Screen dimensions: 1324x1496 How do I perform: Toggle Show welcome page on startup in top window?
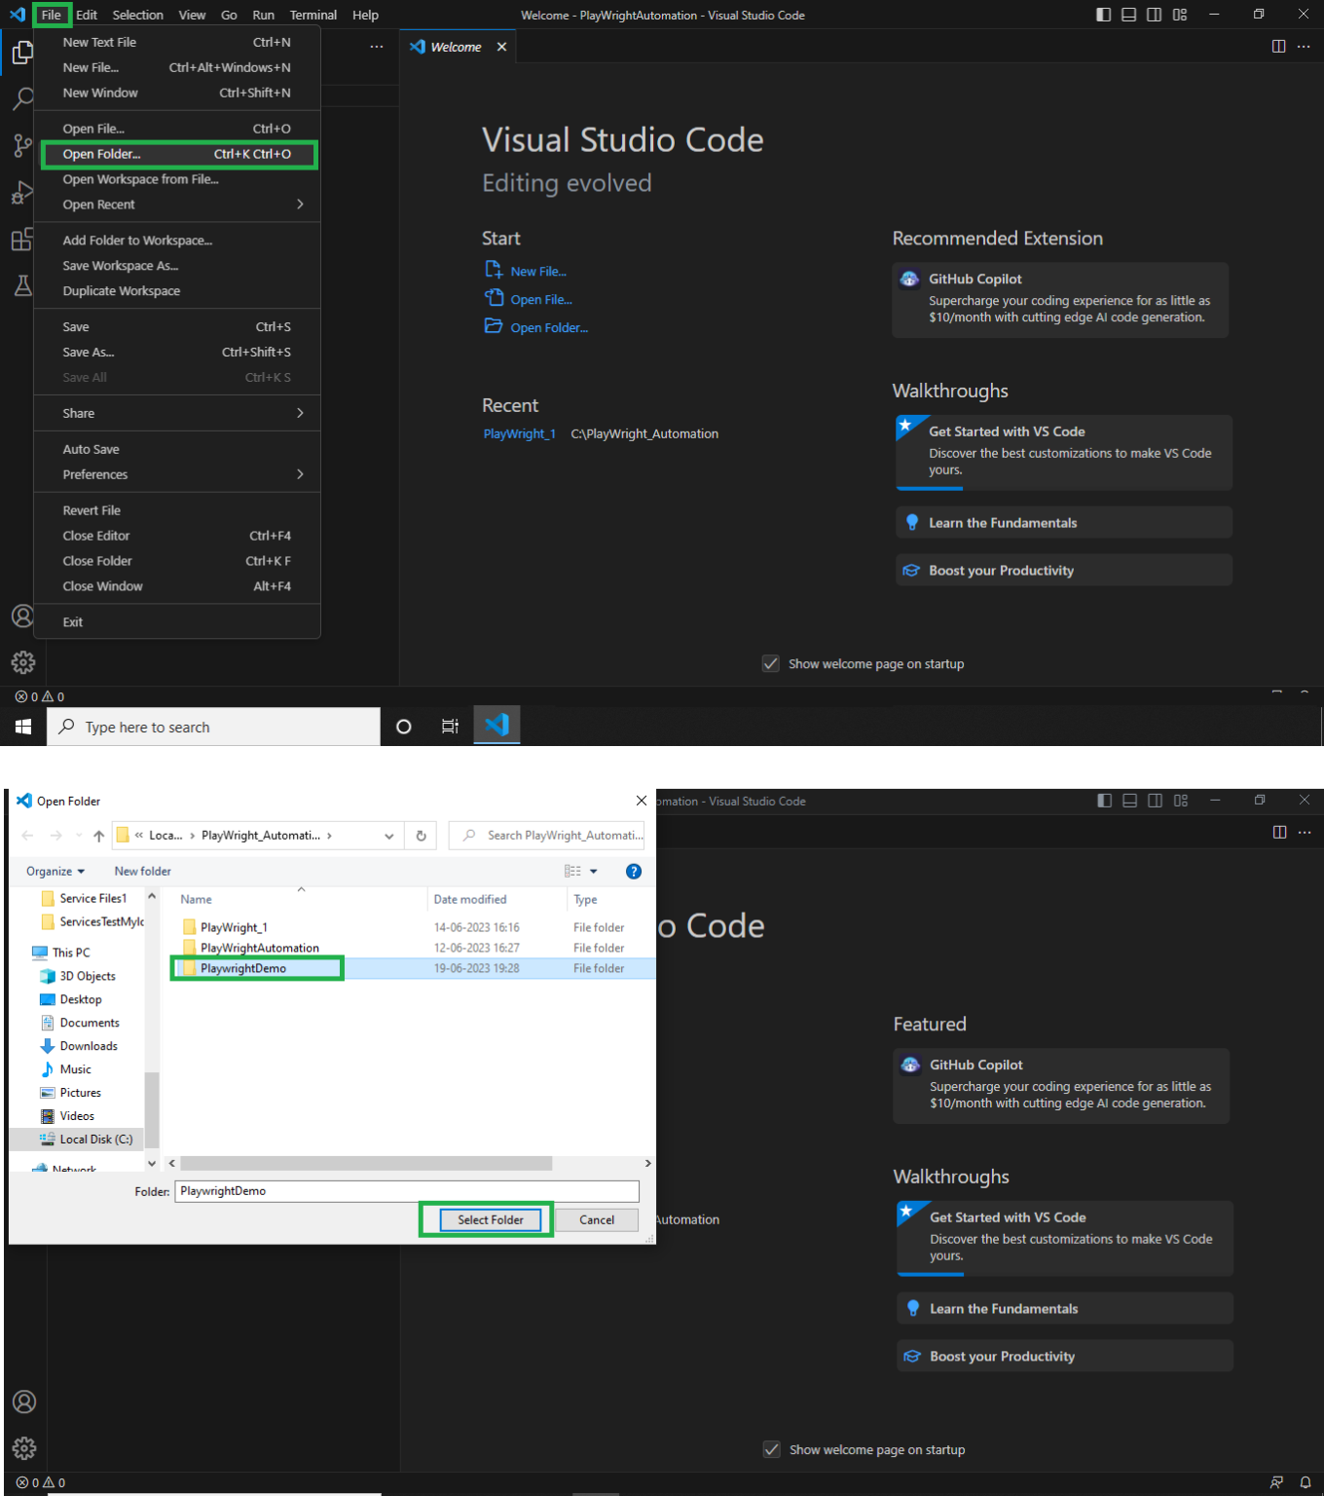click(771, 664)
